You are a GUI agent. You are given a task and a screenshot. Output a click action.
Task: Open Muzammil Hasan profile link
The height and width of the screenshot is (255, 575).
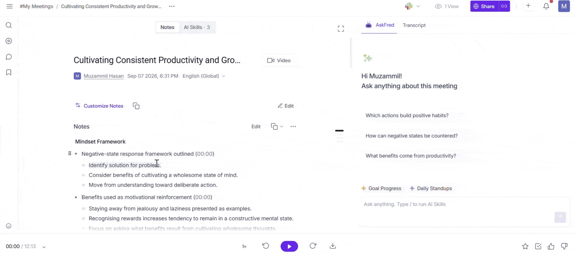point(104,76)
